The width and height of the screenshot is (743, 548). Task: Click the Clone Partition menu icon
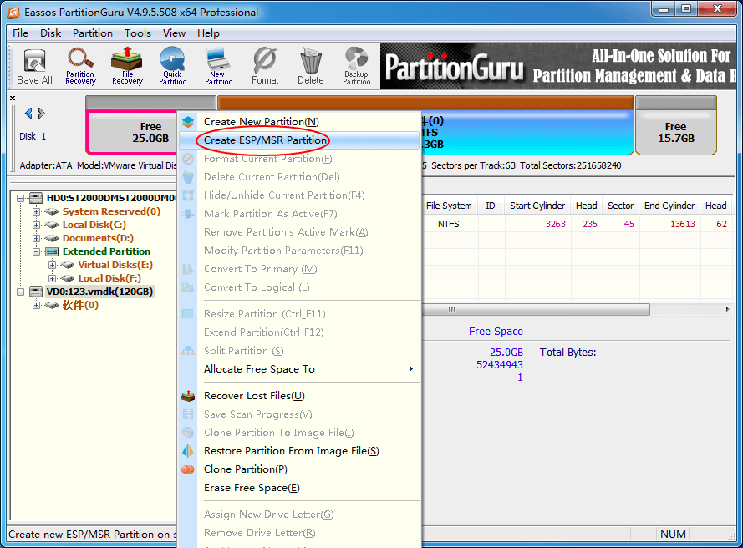(x=188, y=469)
